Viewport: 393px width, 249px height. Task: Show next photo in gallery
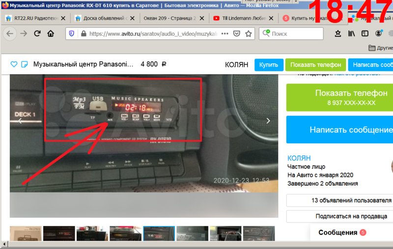[x=268, y=121]
